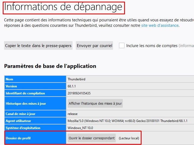The height and width of the screenshot is (145, 194).
Task: Click 'Copier le texte dans le presse-papiers' button
Action: point(38,45)
